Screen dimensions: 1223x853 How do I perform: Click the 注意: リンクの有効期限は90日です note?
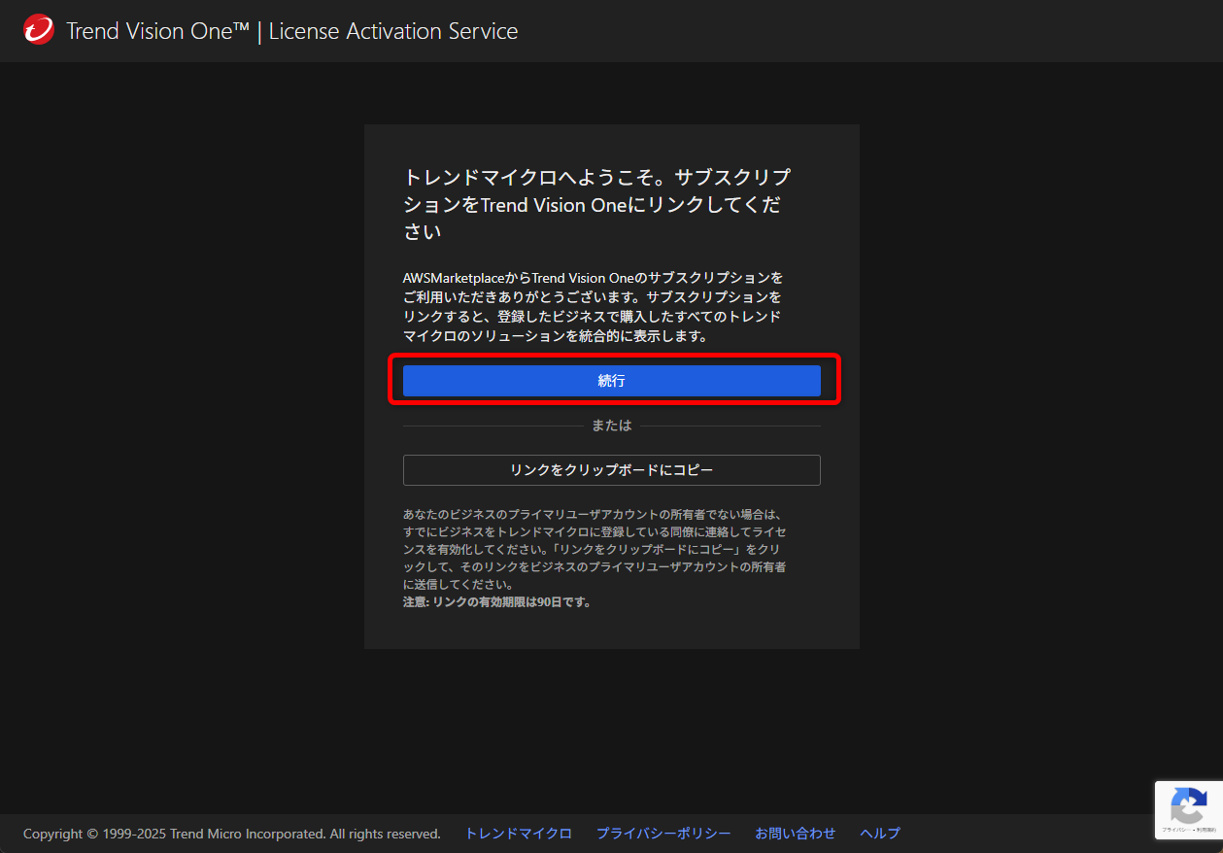point(497,602)
